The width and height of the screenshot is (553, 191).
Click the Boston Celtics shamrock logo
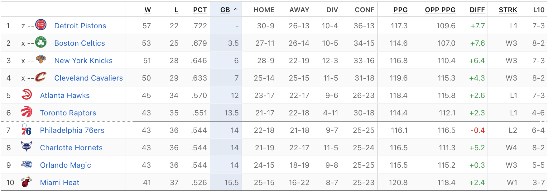click(x=41, y=42)
